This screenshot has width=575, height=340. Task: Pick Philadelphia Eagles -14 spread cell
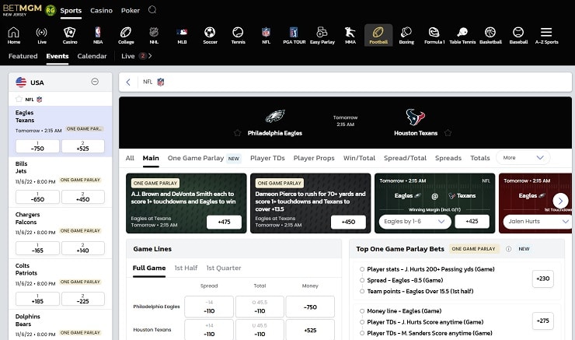pos(209,307)
